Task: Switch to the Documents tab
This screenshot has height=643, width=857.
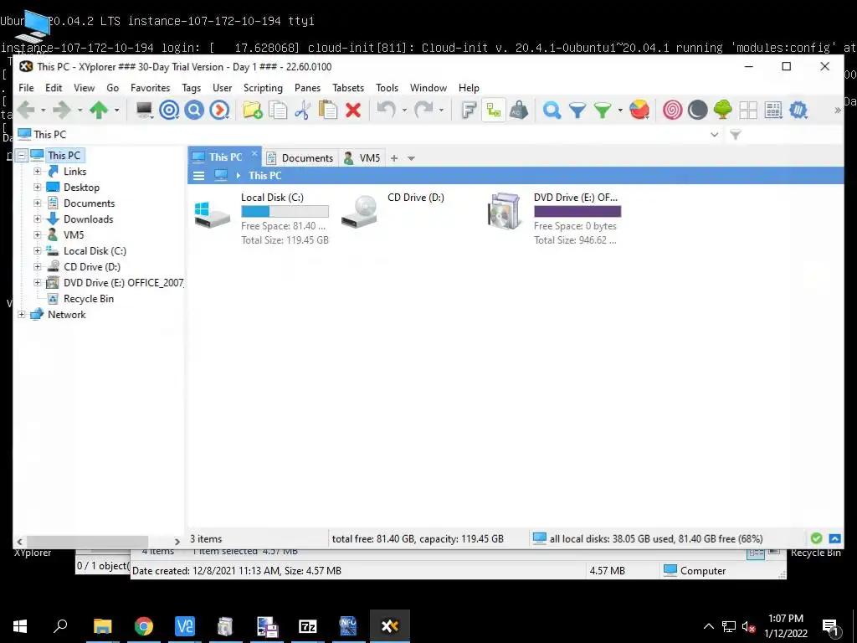Action: [x=300, y=158]
